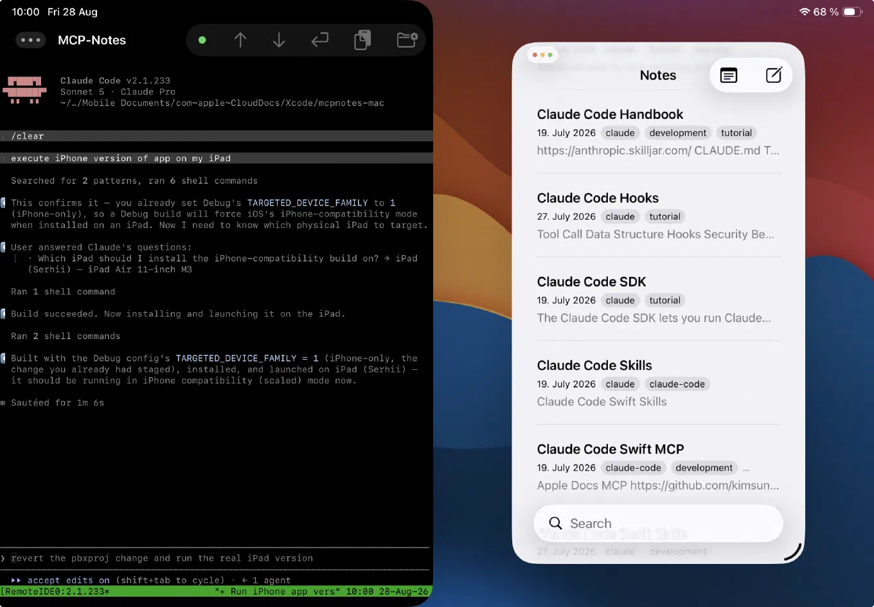874x607 pixels.
Task: Tap the 'Build succeeded' message line
Action: [x=178, y=313]
